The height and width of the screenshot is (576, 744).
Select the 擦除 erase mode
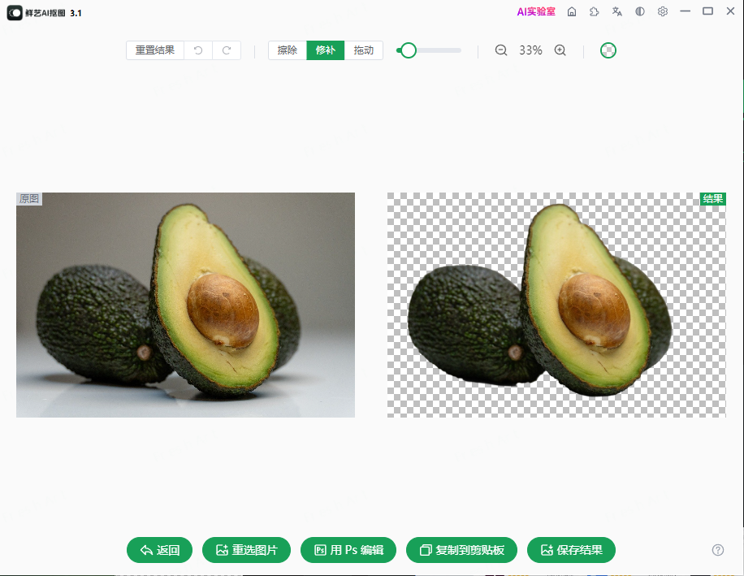288,50
